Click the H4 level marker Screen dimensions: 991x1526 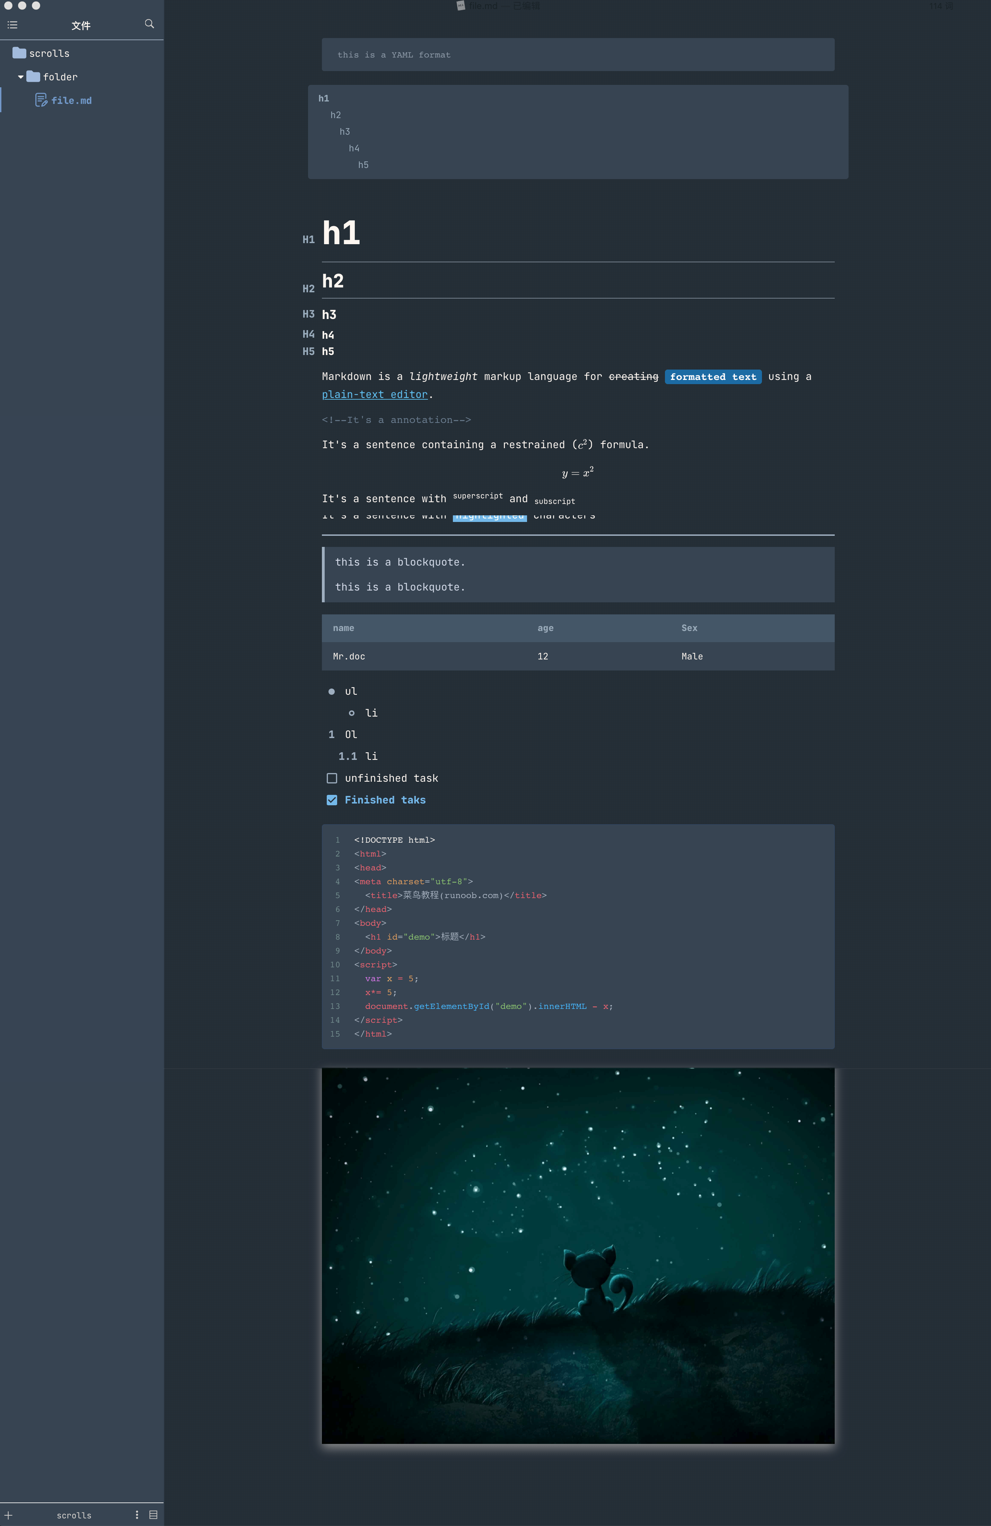tap(308, 334)
